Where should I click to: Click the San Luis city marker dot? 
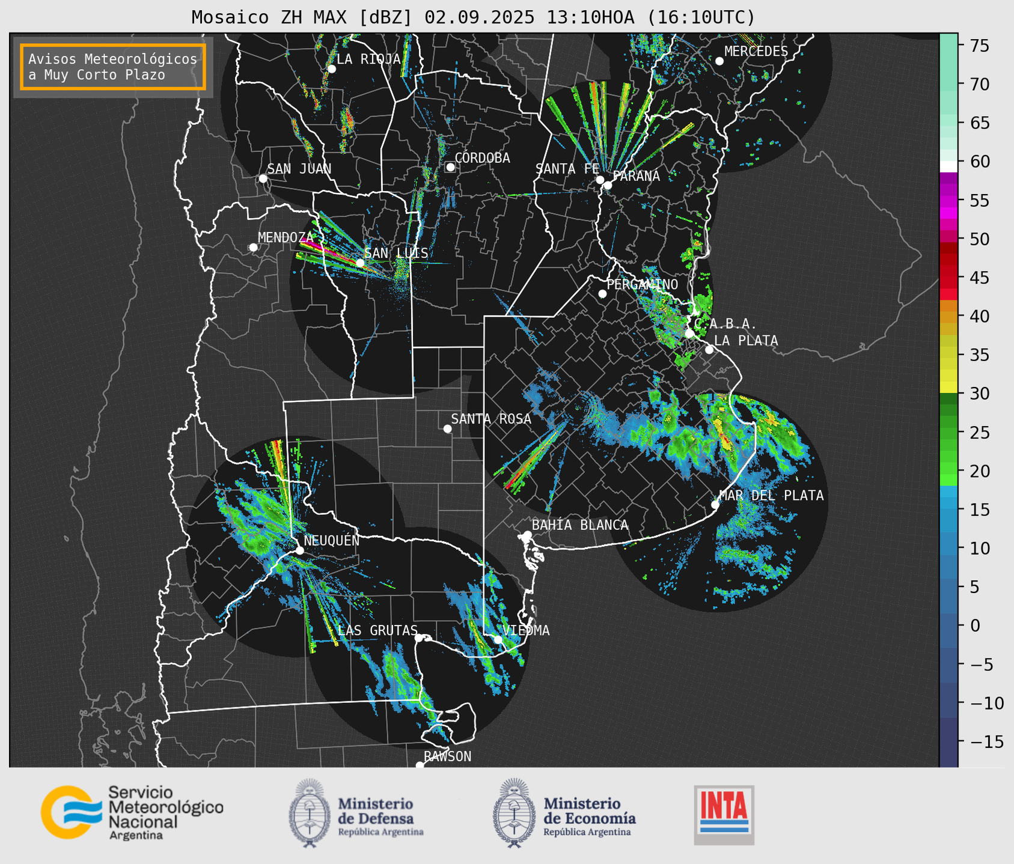coord(360,263)
